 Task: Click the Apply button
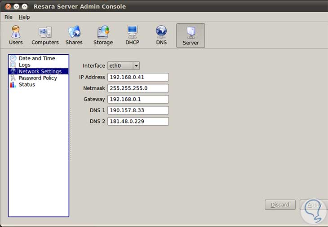click(x=314, y=205)
